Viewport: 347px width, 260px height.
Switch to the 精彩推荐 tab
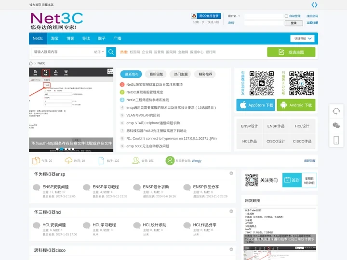pyautogui.click(x=205, y=74)
